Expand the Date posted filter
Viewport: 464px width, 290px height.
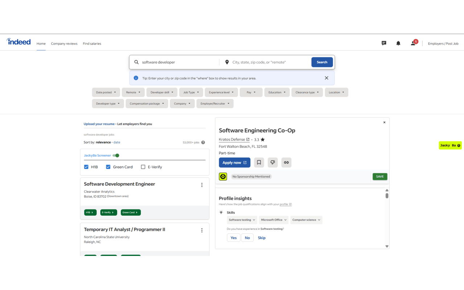point(106,92)
